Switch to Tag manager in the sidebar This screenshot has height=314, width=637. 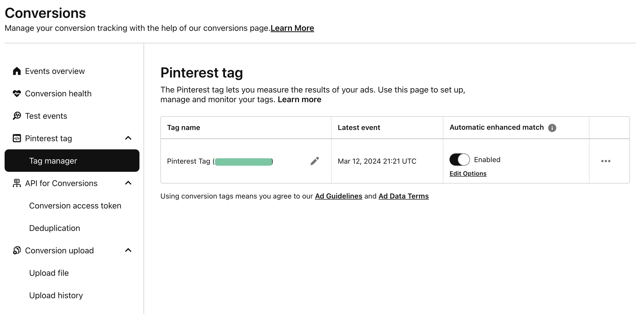point(53,161)
